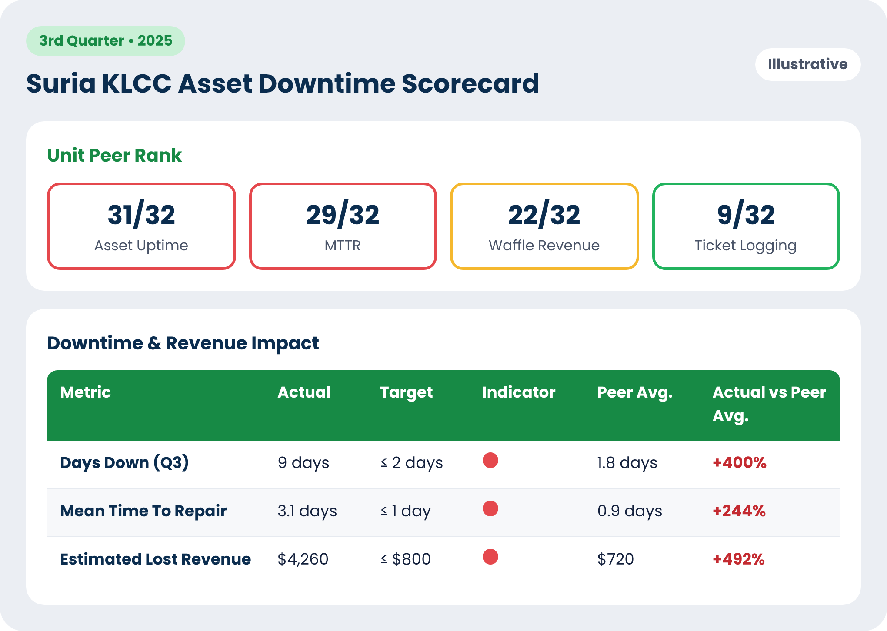Click the Actual vs Peer Avg. column header
This screenshot has width=887, height=631.
(x=769, y=404)
